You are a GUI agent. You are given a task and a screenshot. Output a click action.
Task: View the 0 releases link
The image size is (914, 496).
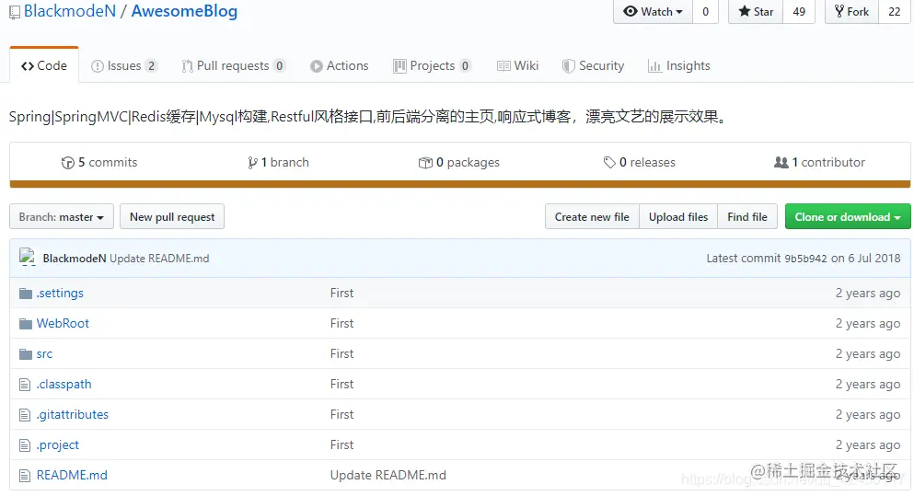point(640,163)
